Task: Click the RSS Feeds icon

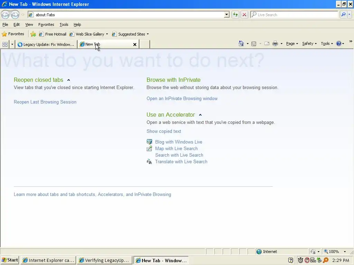Action: 254,44
